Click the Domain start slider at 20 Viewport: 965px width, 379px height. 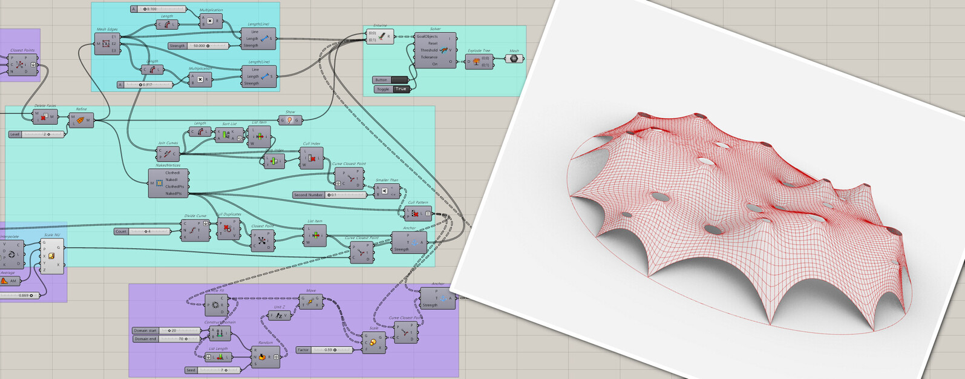(x=166, y=331)
